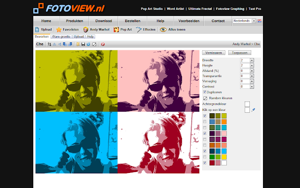Enable the blue-tan-orange palette row checkbox
This screenshot has width=300, height=188.
(205, 122)
